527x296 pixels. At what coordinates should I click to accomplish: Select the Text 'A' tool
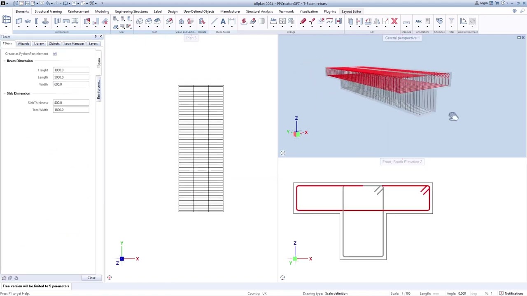(223, 21)
